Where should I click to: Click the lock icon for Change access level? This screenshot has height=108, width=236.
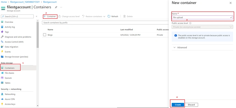59,16
